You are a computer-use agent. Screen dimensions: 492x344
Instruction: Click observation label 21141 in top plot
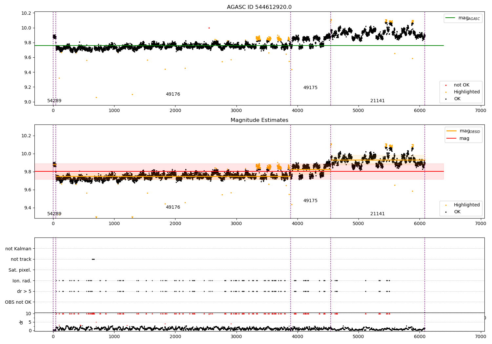378,101
